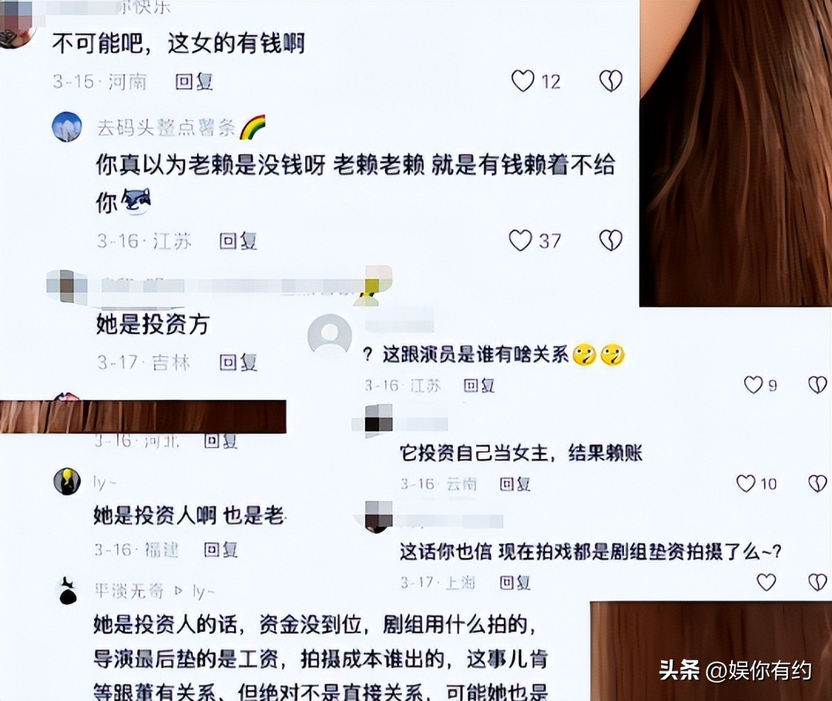Dislike the comment with 10 likes
Viewport: 832px width, 701px height.
pos(817,484)
